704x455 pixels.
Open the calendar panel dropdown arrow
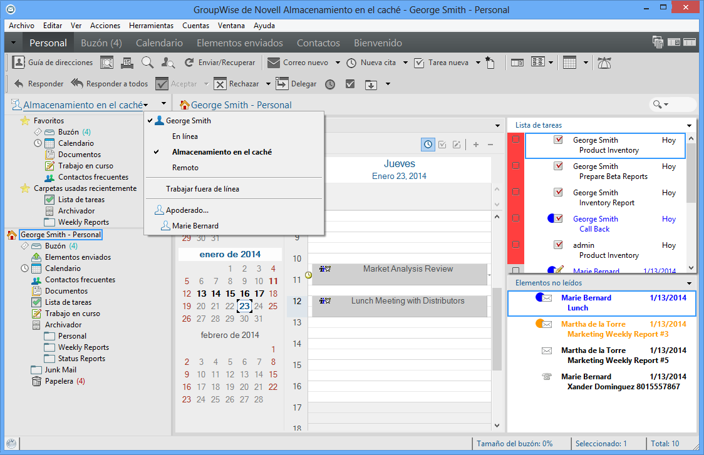[497, 126]
